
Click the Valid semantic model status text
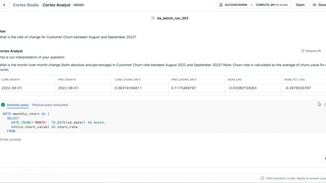(296, 178)
